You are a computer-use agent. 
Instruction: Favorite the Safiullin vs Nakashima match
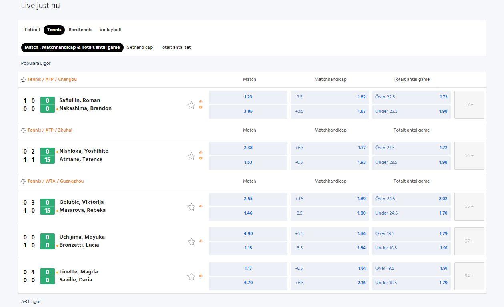point(191,105)
